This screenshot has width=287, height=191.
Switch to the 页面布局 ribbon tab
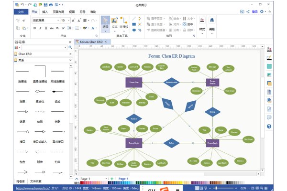point(58,12)
